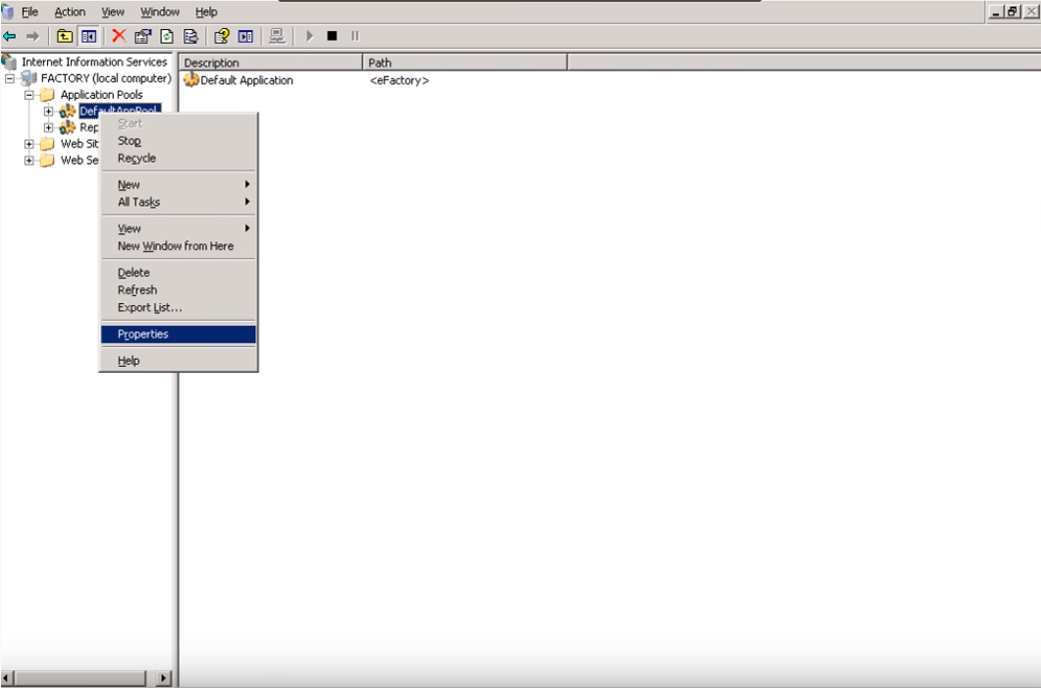1041x688 pixels.
Task: Click the Back arrow toolbar icon
Action: point(9,36)
